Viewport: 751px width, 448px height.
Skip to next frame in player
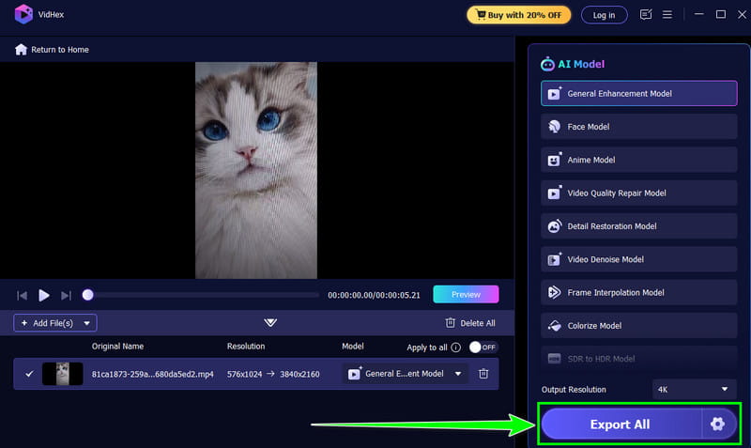[66, 295]
